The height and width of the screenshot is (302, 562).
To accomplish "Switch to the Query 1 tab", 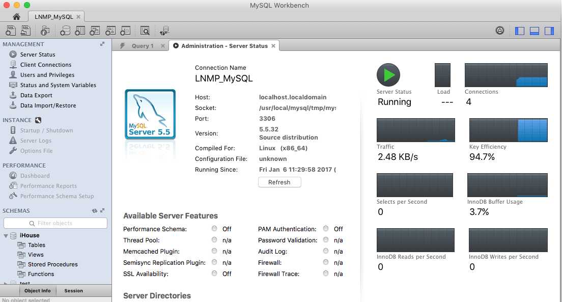I will (x=142, y=46).
